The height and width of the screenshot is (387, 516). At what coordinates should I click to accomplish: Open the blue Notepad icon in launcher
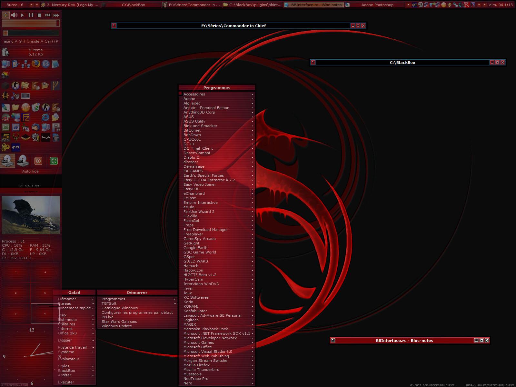(x=55, y=64)
